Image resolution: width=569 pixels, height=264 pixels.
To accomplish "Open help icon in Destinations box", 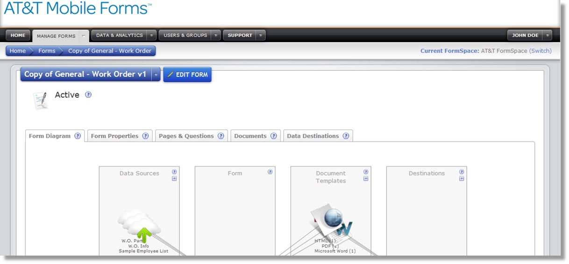I will pos(462,172).
